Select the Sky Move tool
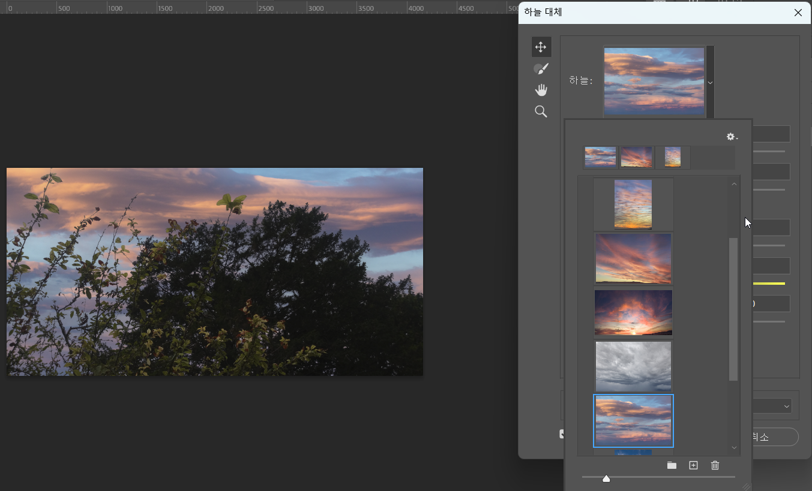This screenshot has width=812, height=491. coord(541,47)
